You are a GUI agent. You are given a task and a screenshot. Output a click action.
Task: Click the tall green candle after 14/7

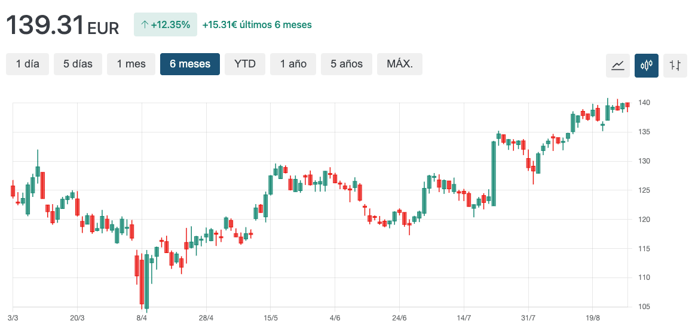click(x=494, y=173)
